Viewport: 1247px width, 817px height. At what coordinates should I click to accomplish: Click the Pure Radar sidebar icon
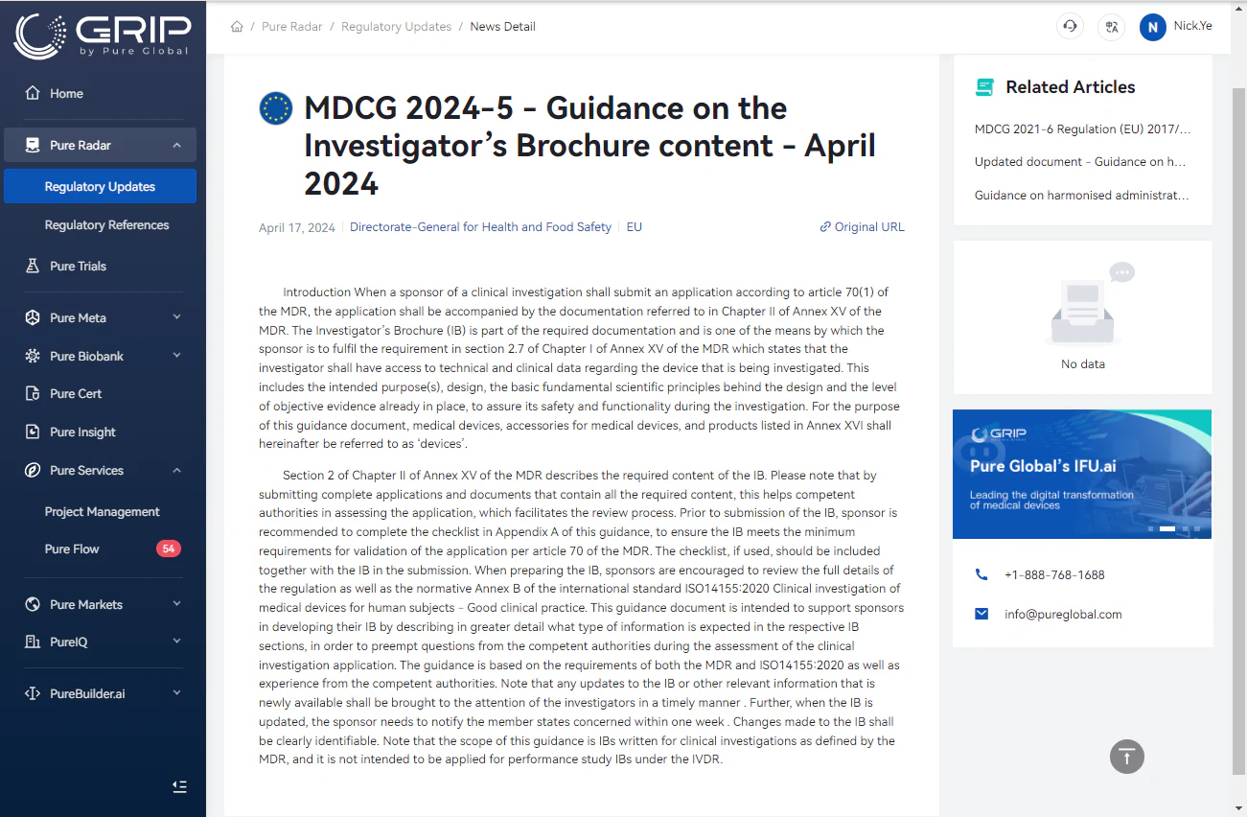tap(33, 145)
